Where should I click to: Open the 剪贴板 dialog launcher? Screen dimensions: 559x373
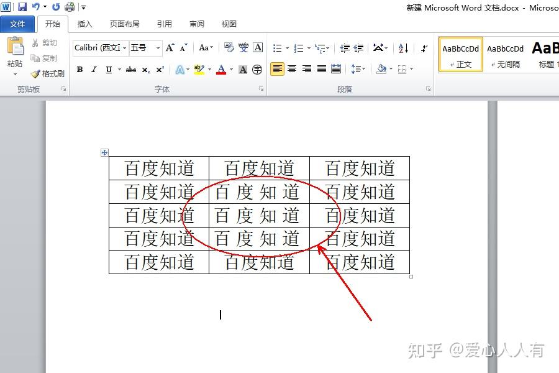click(64, 89)
